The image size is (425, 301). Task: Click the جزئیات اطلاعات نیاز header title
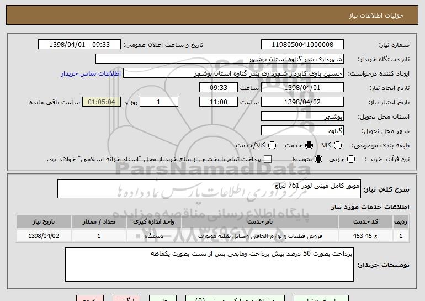[x=376, y=15]
